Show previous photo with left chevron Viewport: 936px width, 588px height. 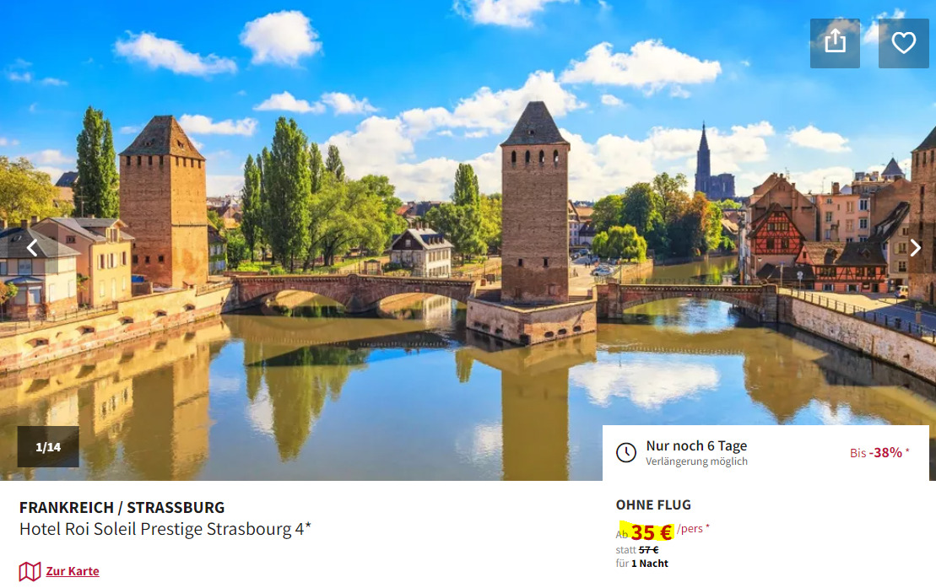pos(32,247)
